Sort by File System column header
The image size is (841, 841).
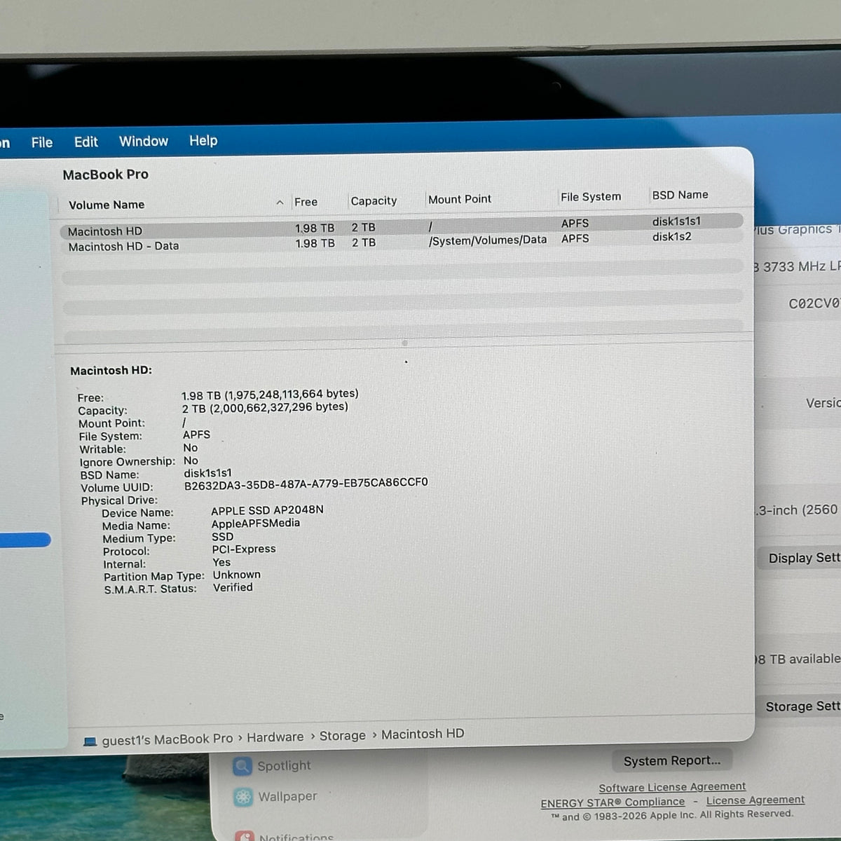(x=591, y=197)
